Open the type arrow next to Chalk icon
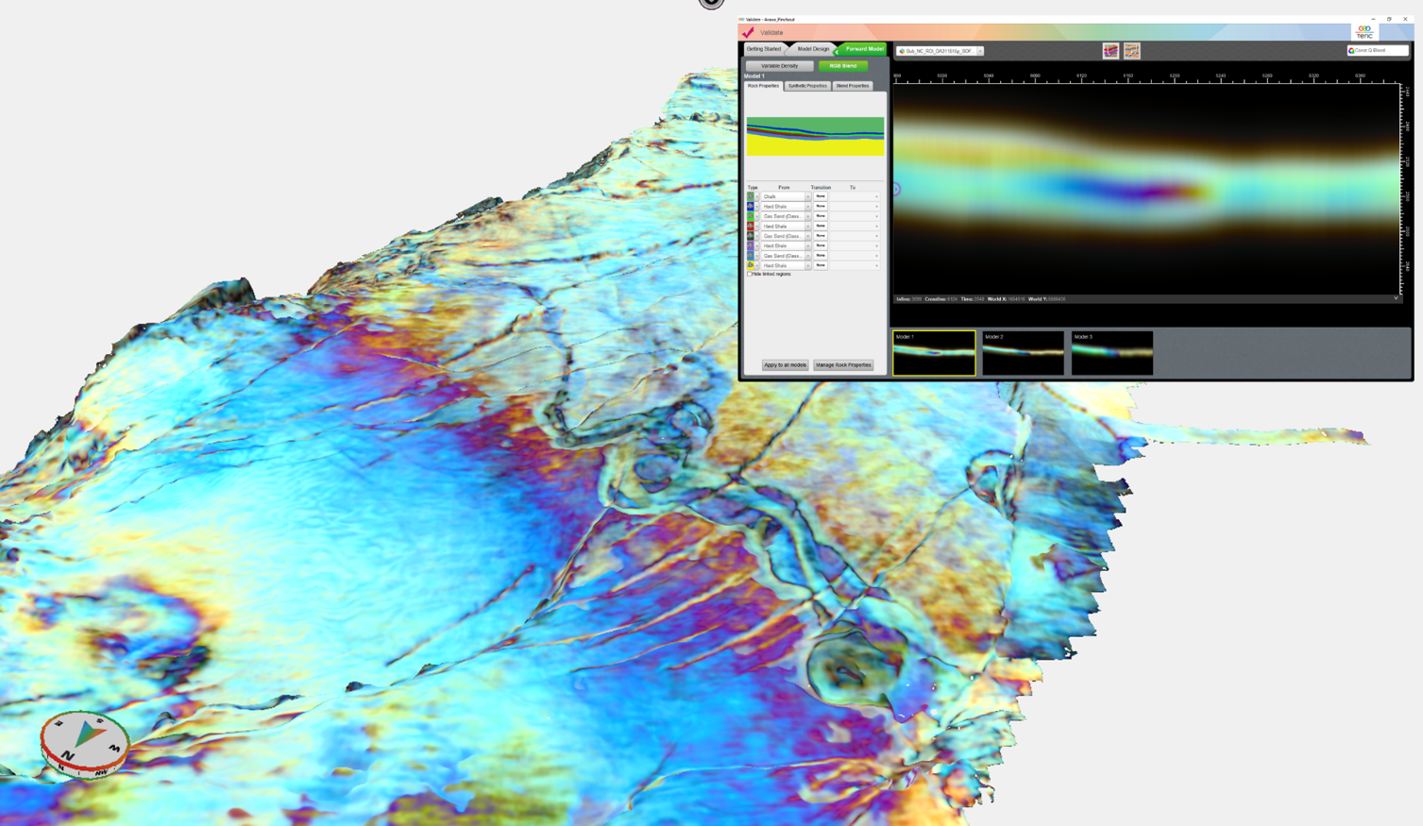 click(x=757, y=196)
